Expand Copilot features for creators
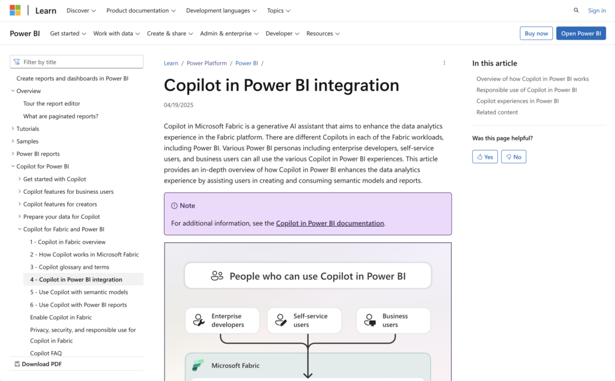This screenshot has height=381, width=615. pos(20,205)
